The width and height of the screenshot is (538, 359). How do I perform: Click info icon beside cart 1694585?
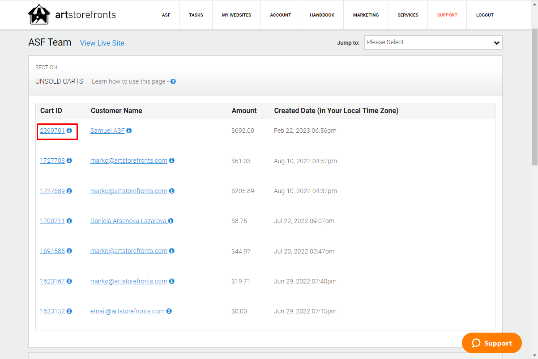[69, 251]
